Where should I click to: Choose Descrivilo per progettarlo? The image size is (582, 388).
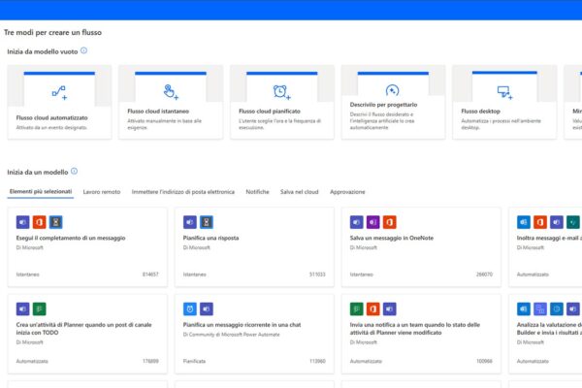pyautogui.click(x=393, y=102)
